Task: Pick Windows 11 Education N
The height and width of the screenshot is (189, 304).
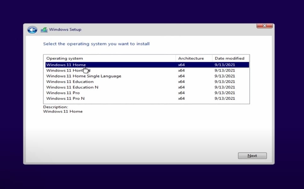Action: [147, 87]
